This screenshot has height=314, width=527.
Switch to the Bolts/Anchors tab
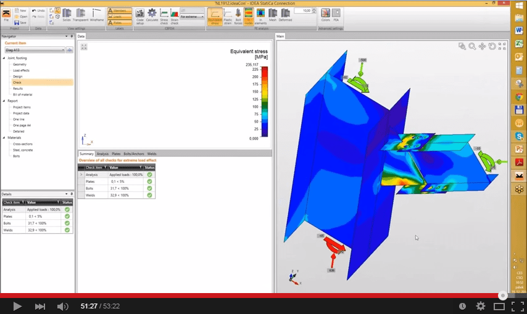133,154
